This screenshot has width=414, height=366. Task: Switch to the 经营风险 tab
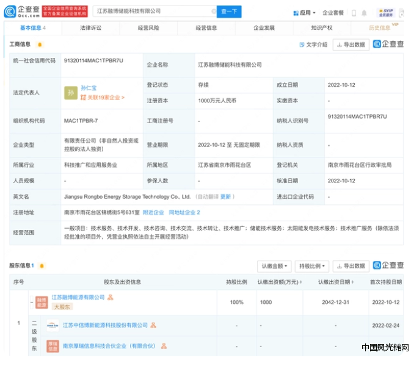coord(148,27)
